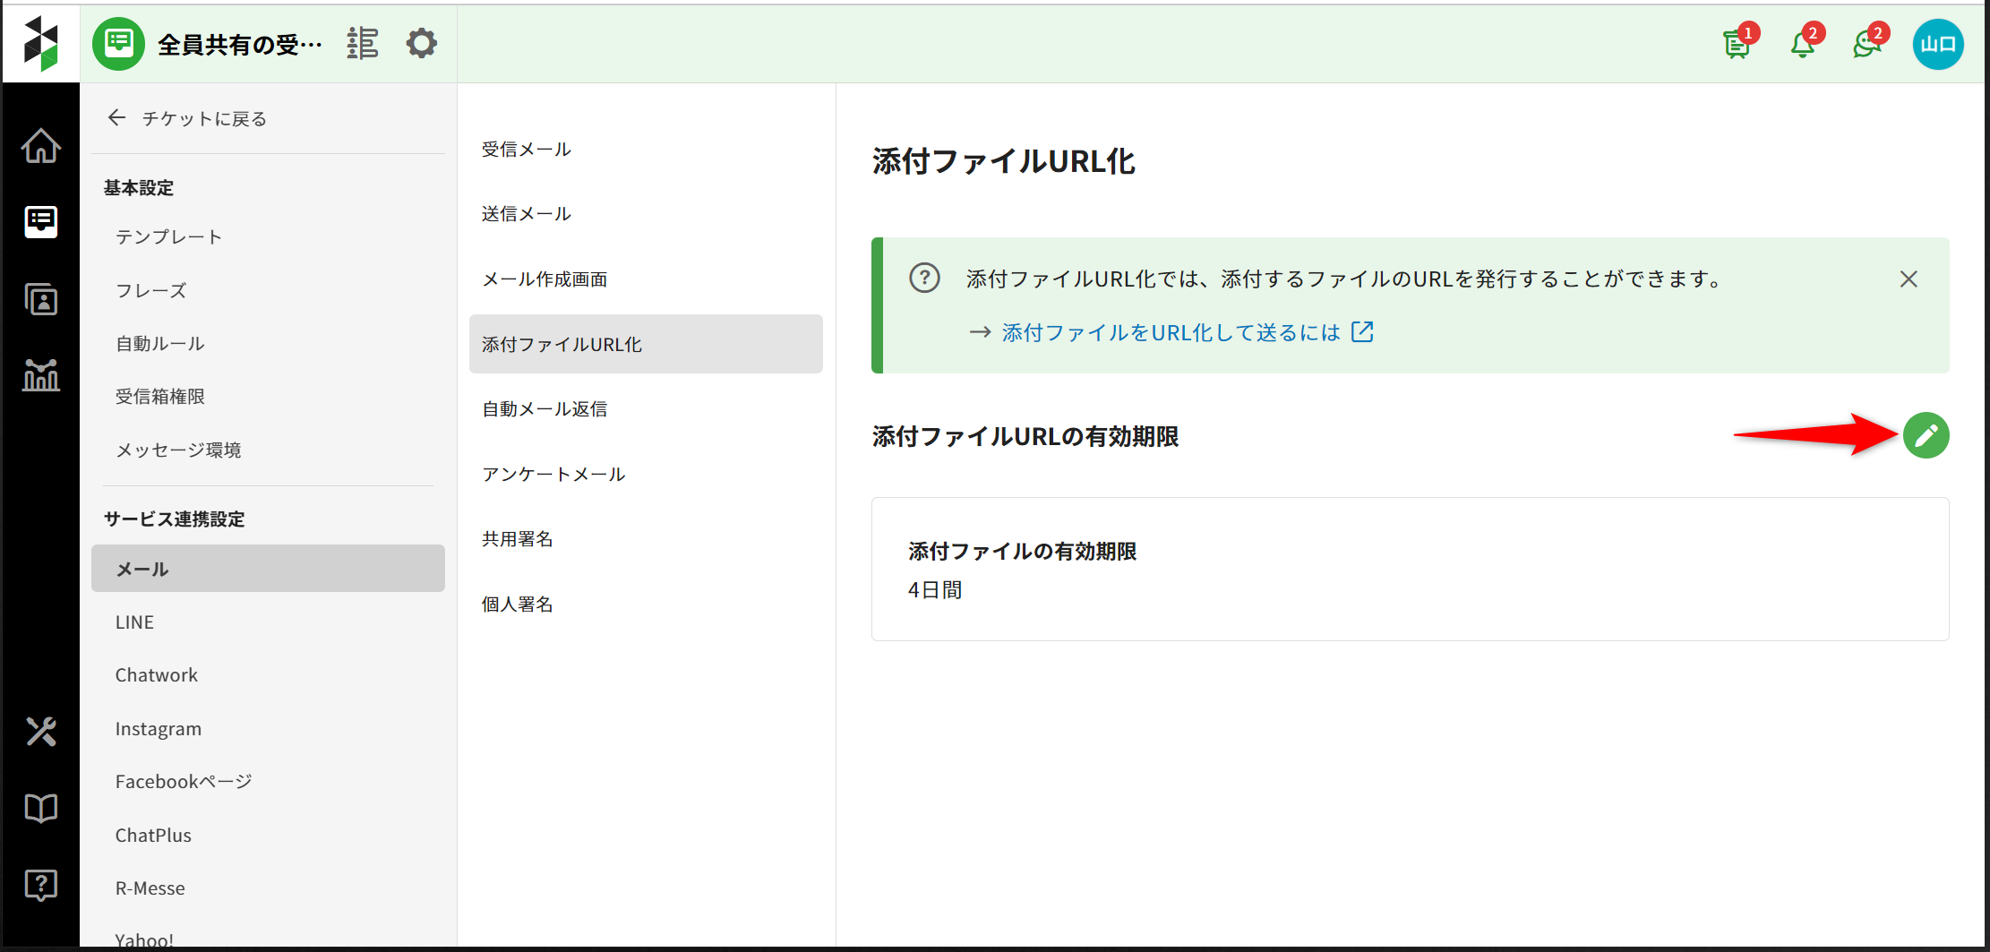Viewport: 1990px width, 952px height.
Task: Click the 山口 user avatar
Action: 1938,44
